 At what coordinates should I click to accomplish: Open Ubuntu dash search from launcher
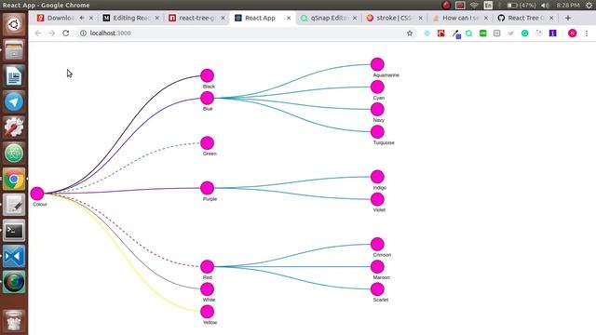(x=14, y=24)
